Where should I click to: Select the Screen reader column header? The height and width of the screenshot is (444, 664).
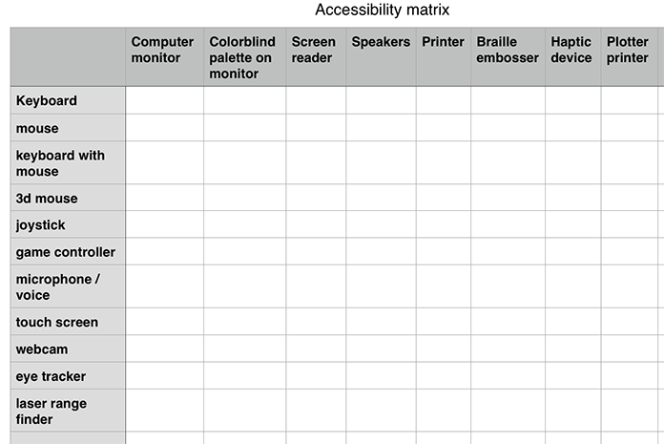point(316,57)
